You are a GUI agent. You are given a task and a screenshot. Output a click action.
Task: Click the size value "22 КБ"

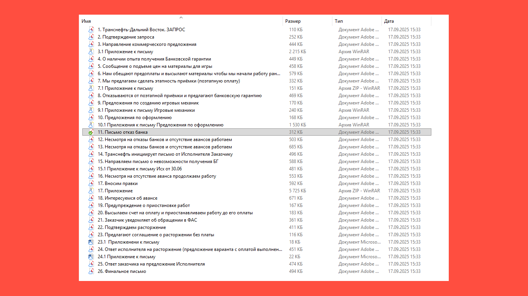click(x=295, y=257)
